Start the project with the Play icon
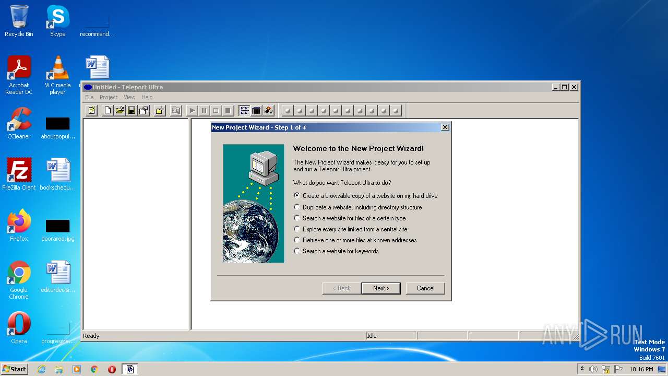 tap(192, 111)
